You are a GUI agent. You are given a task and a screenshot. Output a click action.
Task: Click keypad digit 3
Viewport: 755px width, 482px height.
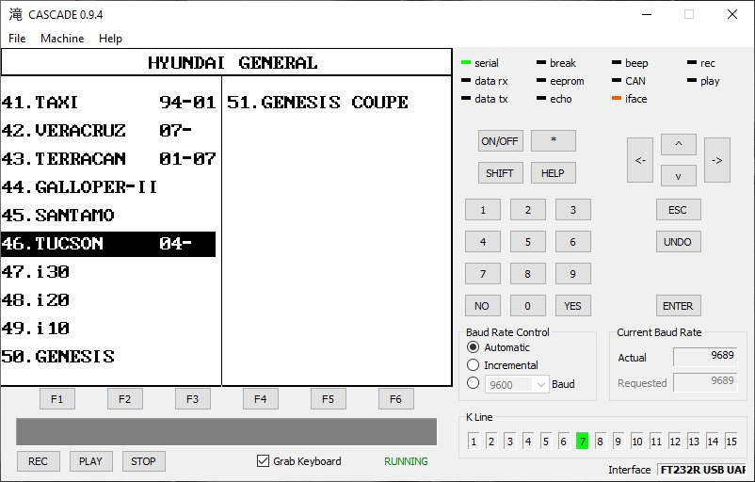coord(572,209)
